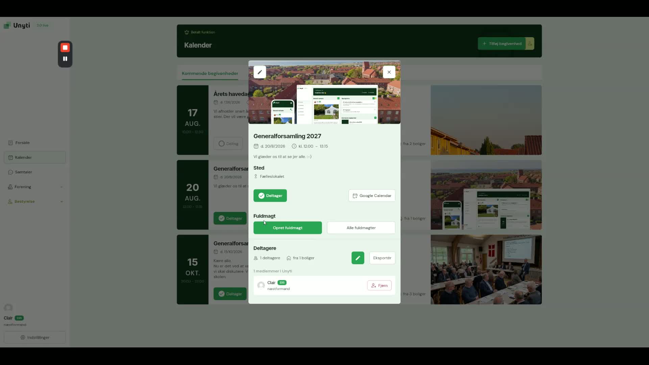Switch to Kommende begivenheder tab

point(210,73)
